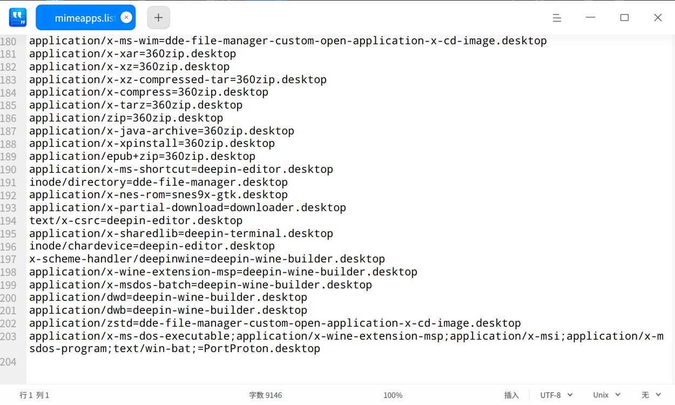The height and width of the screenshot is (405, 675).
Task: Add a new tab with the plus button
Action: coord(158,18)
